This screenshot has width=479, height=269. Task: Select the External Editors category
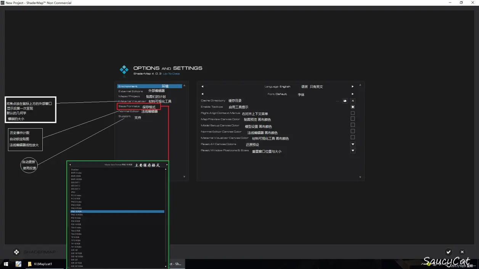pyautogui.click(x=131, y=91)
